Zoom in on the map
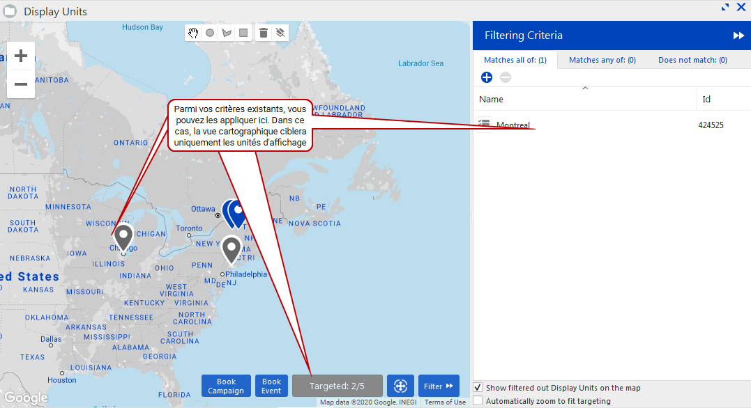This screenshot has height=408, width=751. pos(21,56)
